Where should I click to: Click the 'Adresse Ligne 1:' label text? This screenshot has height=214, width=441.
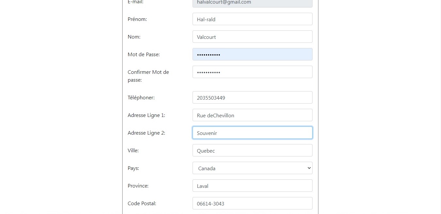tap(146, 115)
